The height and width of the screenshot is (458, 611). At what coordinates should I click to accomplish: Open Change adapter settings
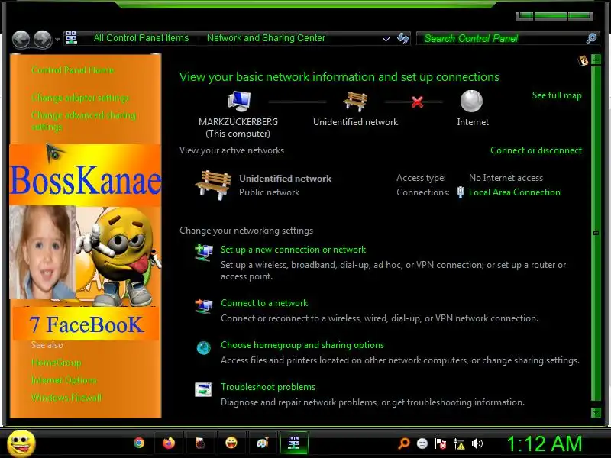pos(80,98)
